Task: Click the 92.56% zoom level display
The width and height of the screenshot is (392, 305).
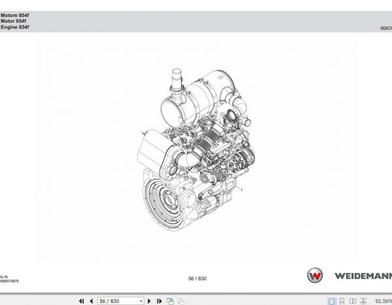Action: coord(384,301)
